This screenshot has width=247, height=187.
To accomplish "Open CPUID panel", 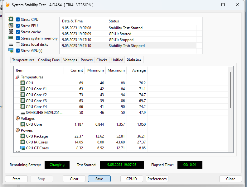I will (x=132, y=179).
